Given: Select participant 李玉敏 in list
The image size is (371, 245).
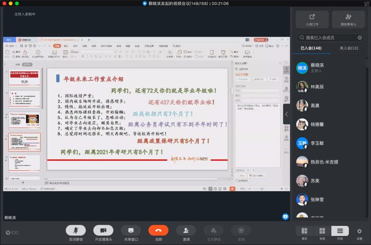Looking at the screenshot, I should pyautogui.click(x=330, y=143).
